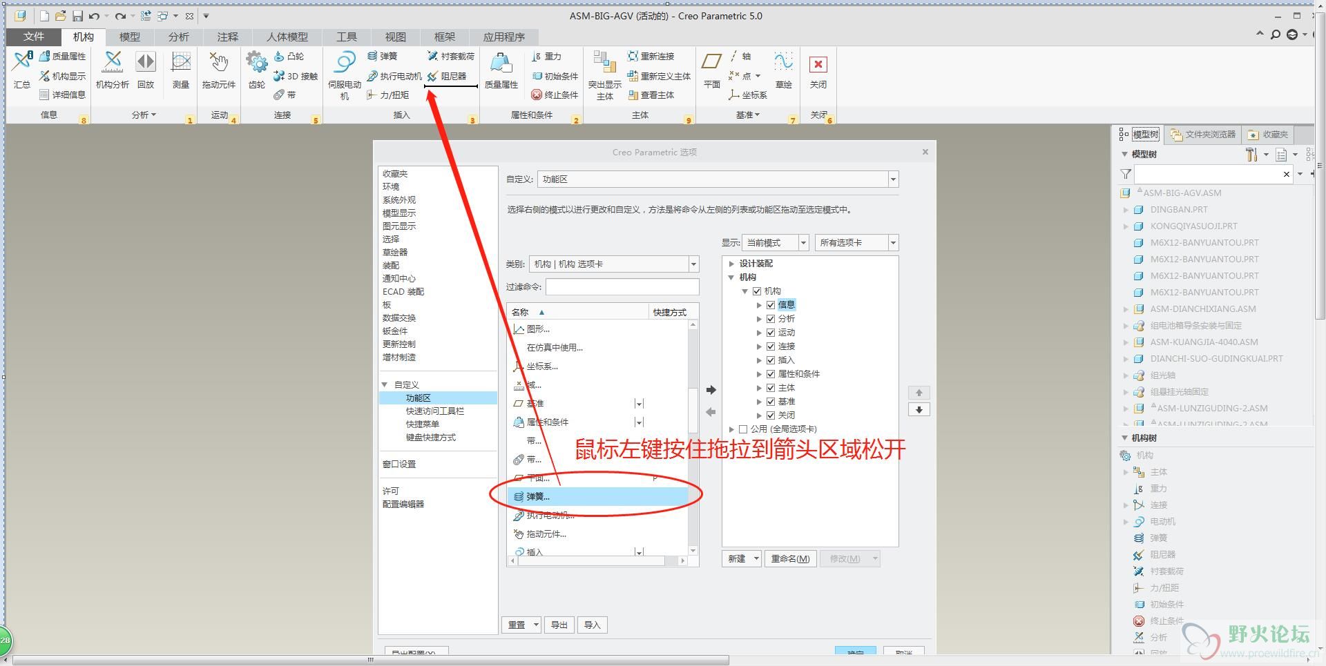The image size is (1326, 666).
Task: Launch the 机构分析 tool
Action: point(113,70)
